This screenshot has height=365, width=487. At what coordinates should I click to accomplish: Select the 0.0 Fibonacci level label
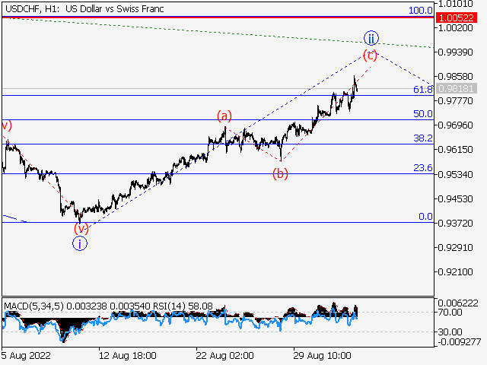pyautogui.click(x=425, y=216)
